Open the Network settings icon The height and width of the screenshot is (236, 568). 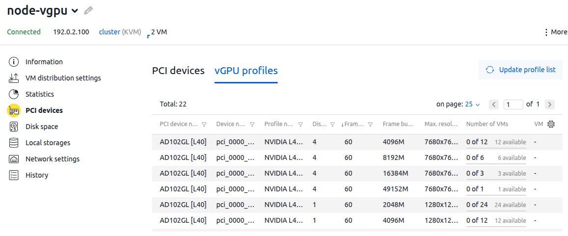coord(14,159)
